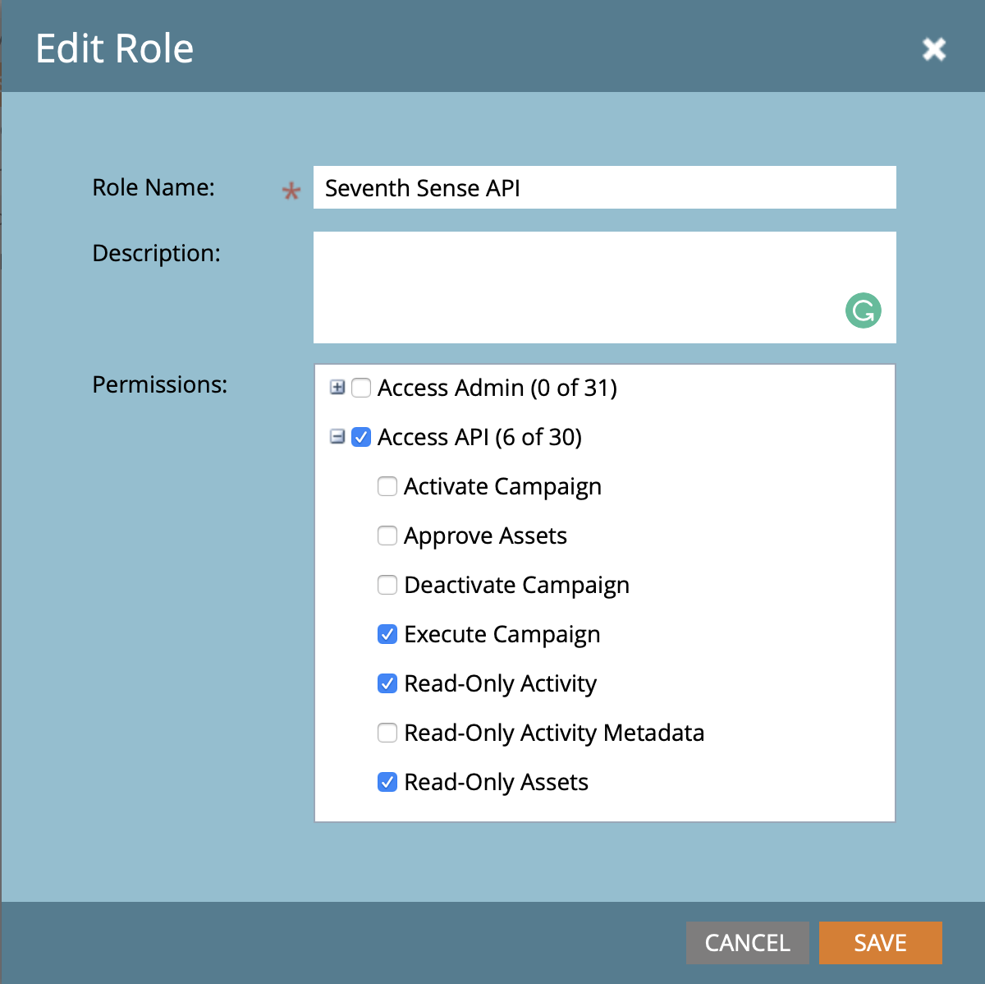The width and height of the screenshot is (985, 984).
Task: Click the Execute Campaign label text
Action: pyautogui.click(x=502, y=635)
